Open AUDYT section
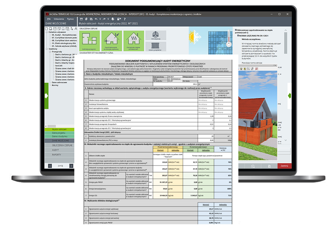This screenshot has height=233, width=336. pyautogui.click(x=59, y=150)
